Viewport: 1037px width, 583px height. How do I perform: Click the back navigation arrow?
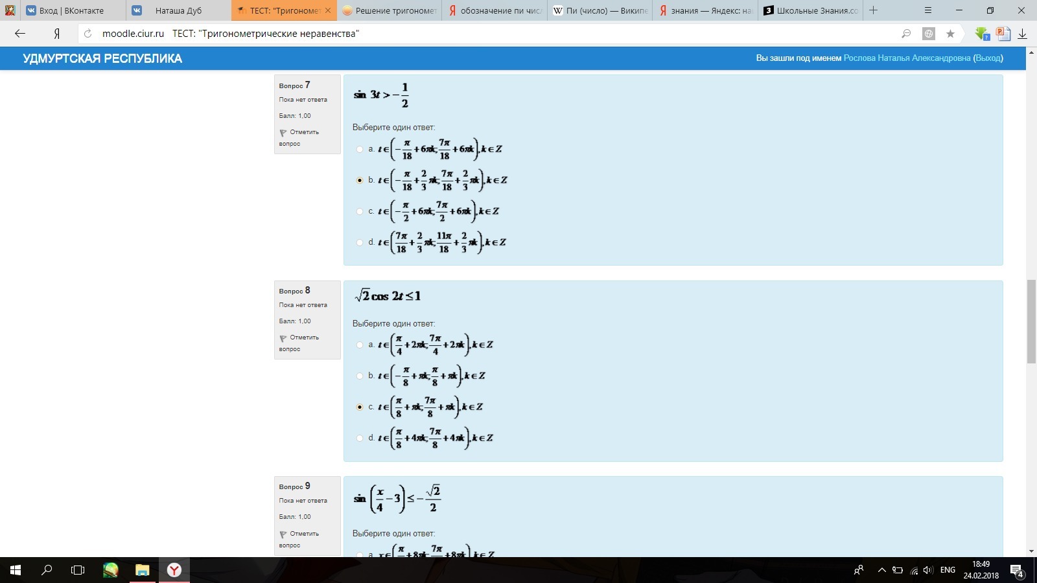[x=20, y=34]
